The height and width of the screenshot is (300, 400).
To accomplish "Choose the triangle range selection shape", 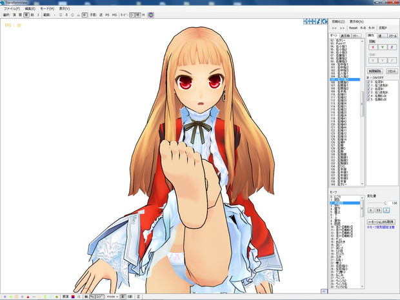I will click(x=78, y=15).
